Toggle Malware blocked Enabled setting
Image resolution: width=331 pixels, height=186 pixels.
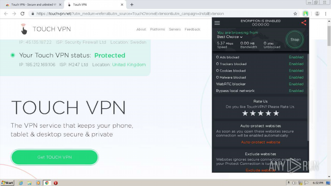coord(296,77)
